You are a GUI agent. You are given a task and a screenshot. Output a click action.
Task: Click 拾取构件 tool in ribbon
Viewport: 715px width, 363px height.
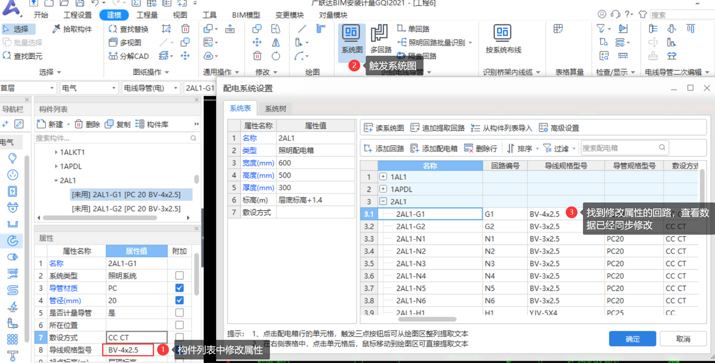(72, 29)
